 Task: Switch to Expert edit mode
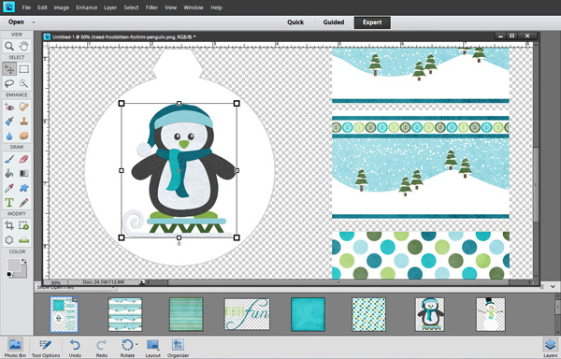(x=372, y=22)
